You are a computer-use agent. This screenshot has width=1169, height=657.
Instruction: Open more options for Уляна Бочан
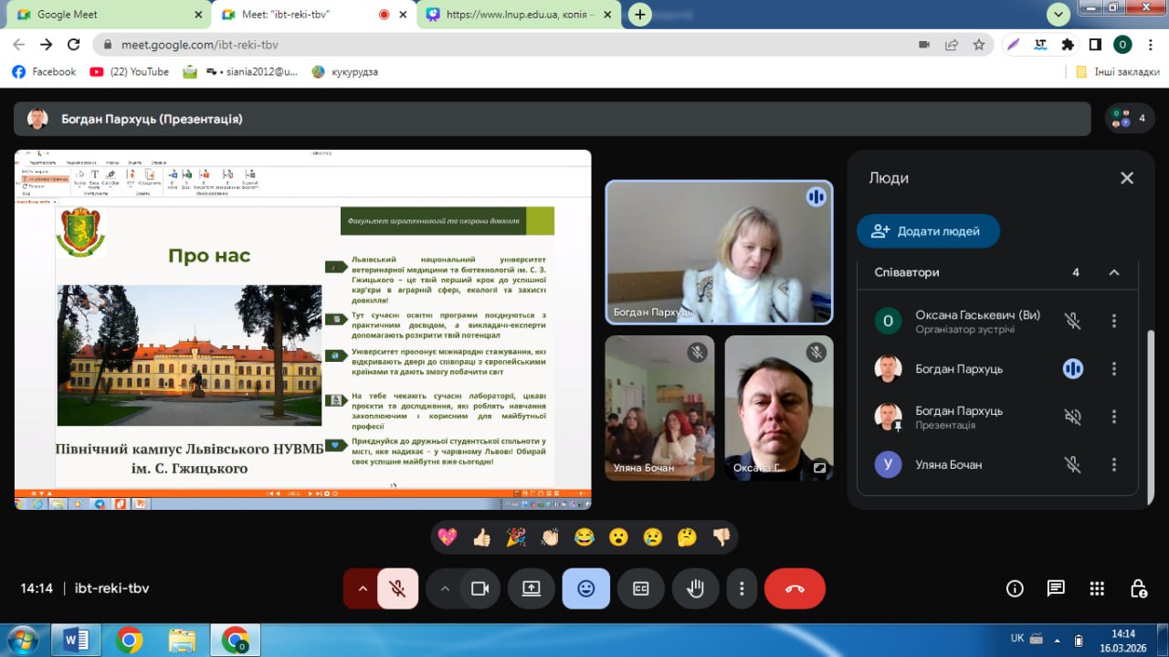tap(1114, 464)
